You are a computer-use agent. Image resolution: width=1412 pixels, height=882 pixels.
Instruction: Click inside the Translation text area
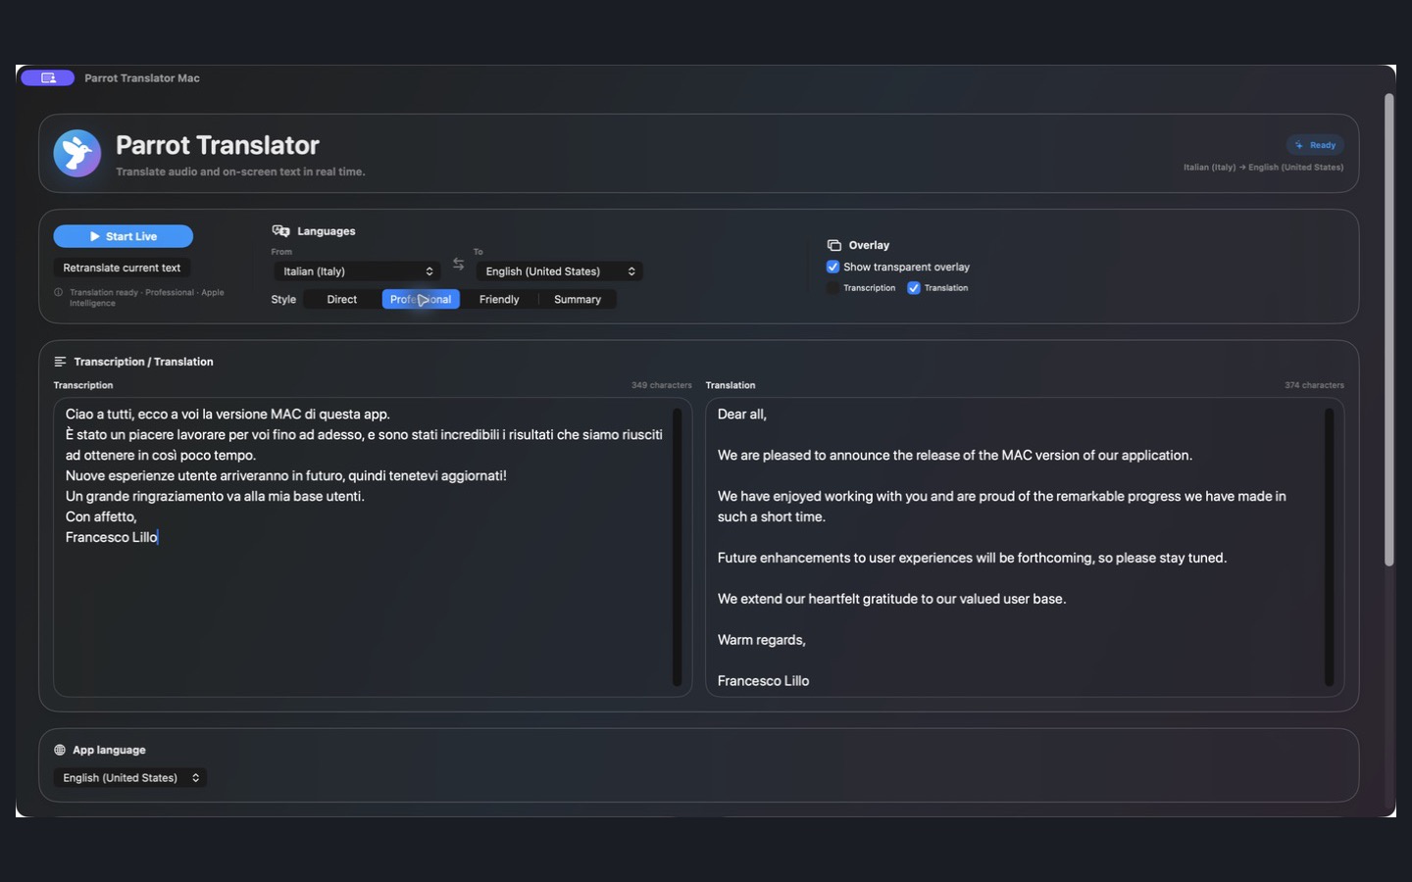click(x=1025, y=547)
